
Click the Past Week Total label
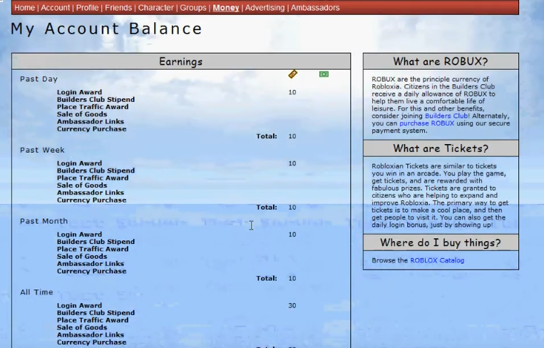pos(267,207)
